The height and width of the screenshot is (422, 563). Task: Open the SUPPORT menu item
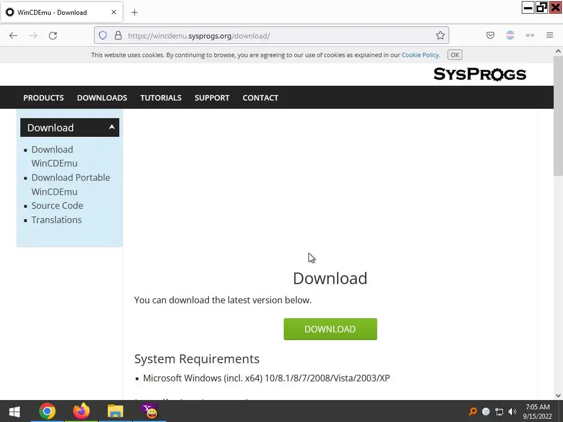coord(212,98)
